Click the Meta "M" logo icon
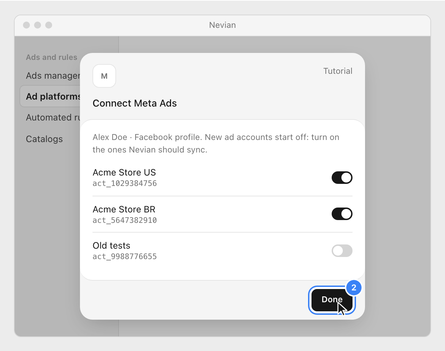Screen dimensions: 445x351 click(104, 76)
